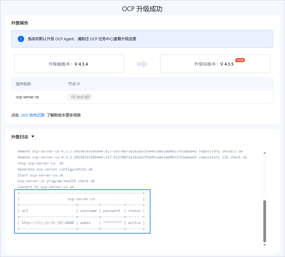Click the 'url' header in log table
This screenshot has height=257, width=285.
(x=25, y=211)
